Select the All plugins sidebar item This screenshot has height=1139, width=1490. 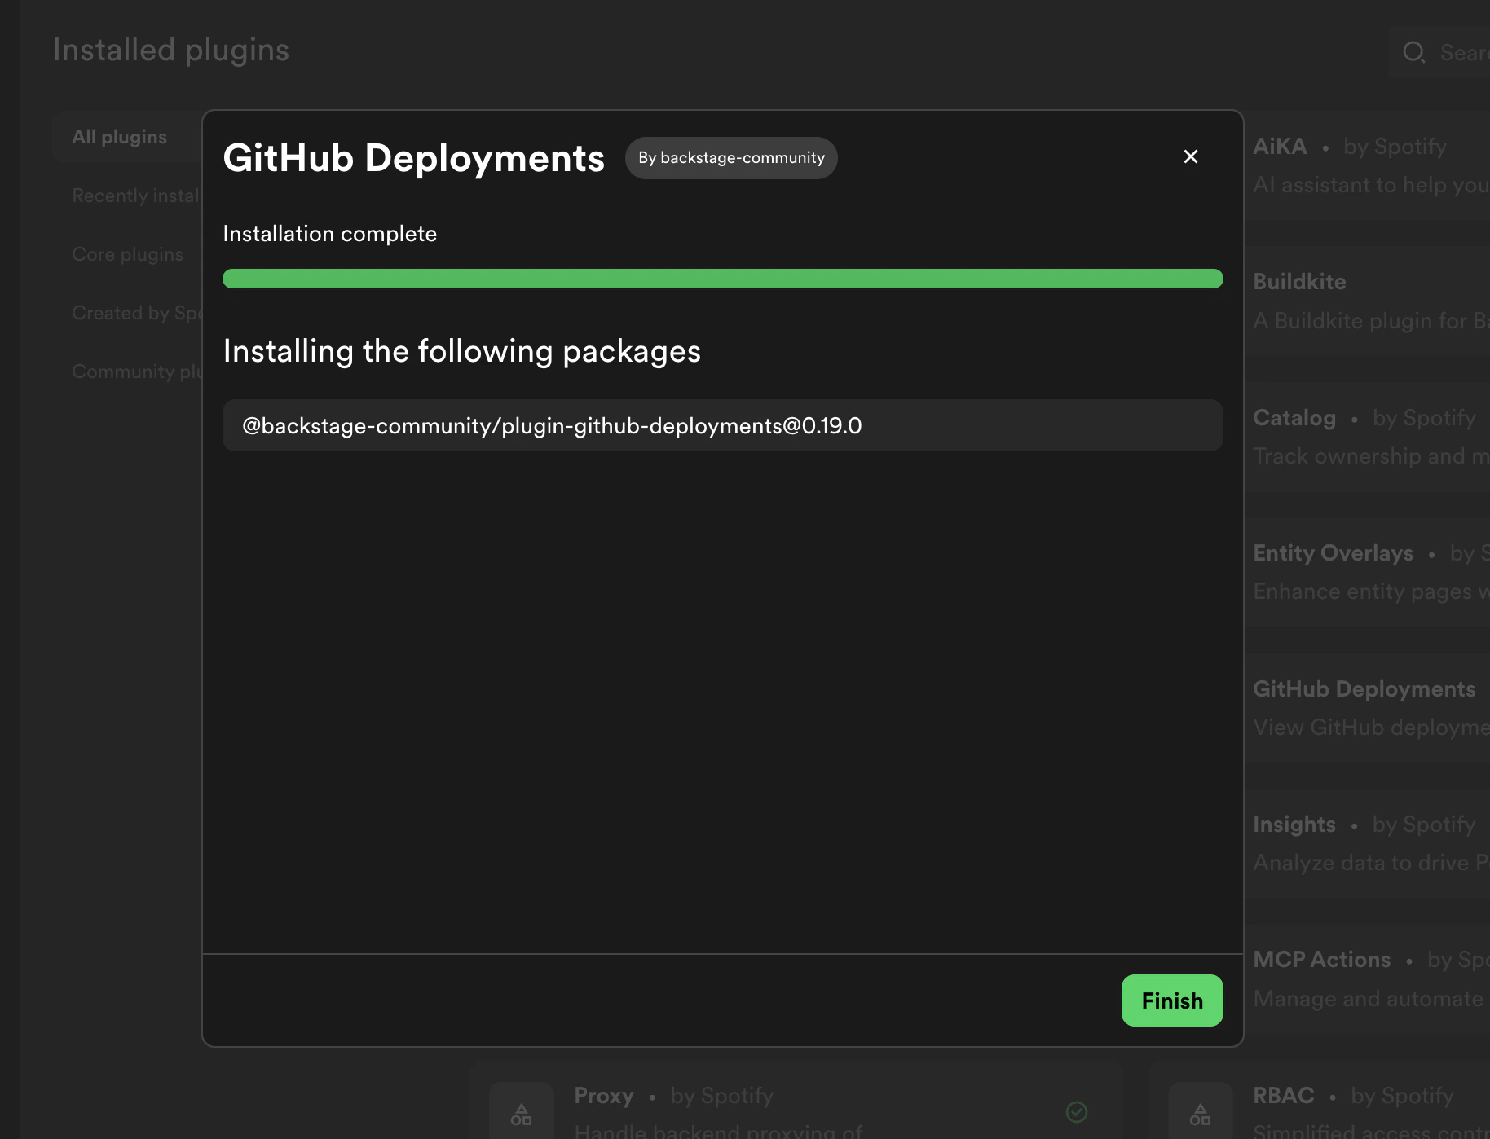click(x=127, y=137)
